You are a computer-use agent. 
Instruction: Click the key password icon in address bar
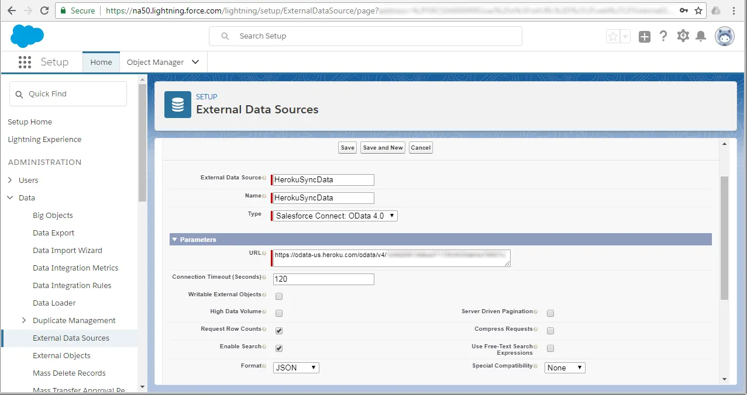683,11
